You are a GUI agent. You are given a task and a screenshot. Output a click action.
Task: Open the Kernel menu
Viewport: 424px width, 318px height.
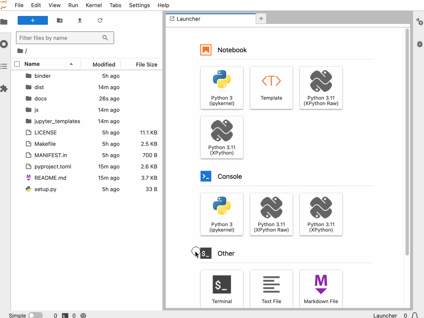tap(93, 5)
